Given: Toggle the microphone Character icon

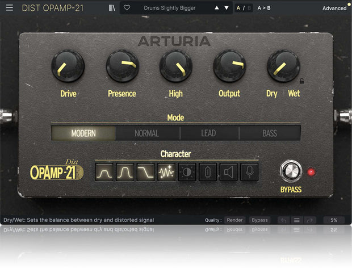Looking at the screenshot, I should point(249,172).
